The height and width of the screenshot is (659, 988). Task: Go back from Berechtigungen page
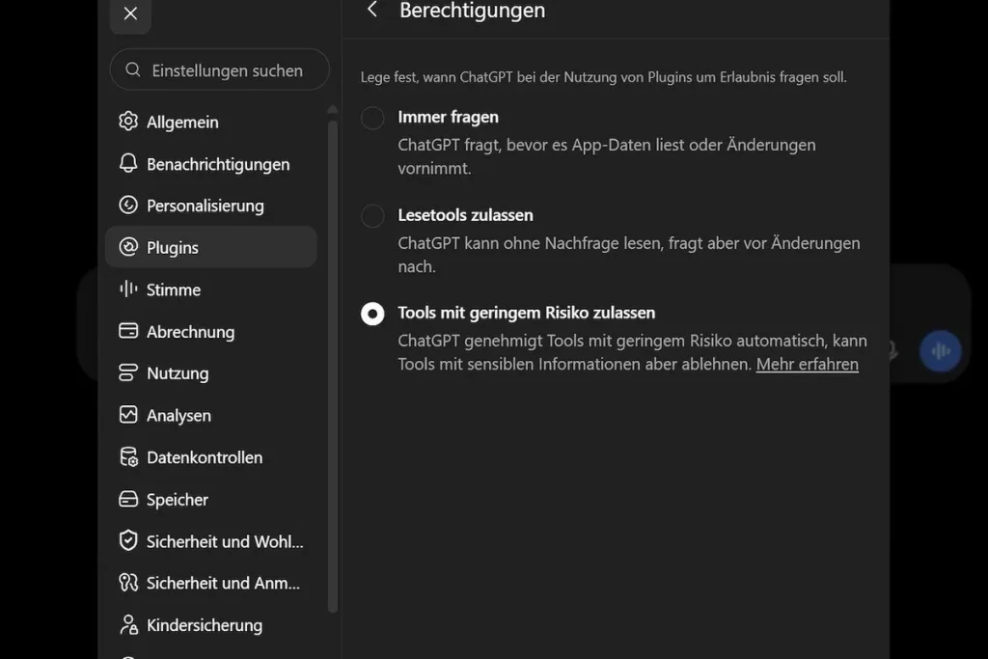[372, 10]
